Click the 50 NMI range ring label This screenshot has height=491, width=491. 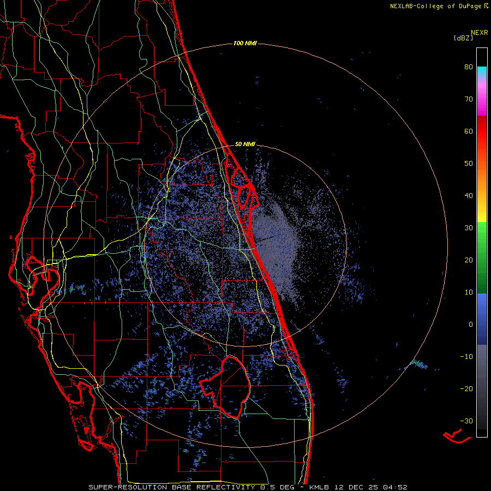(245, 144)
